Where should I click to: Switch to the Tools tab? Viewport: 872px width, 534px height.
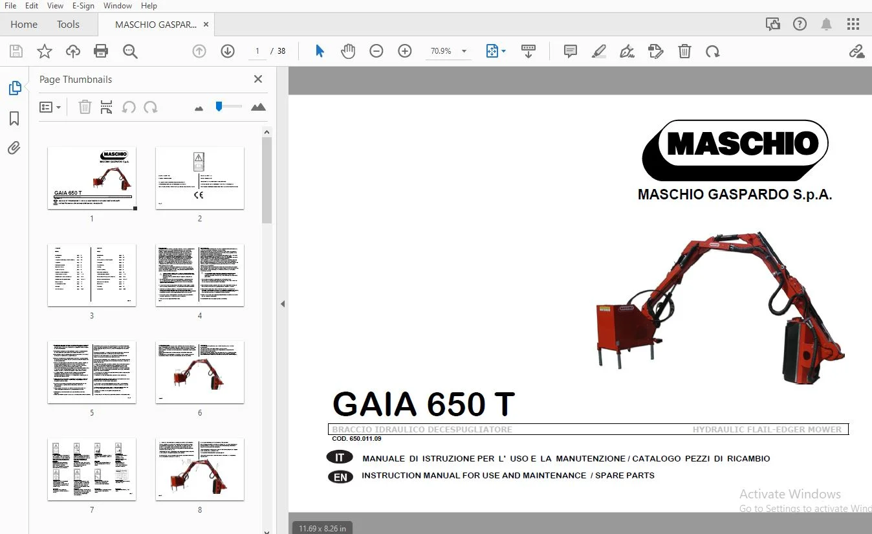[68, 25]
